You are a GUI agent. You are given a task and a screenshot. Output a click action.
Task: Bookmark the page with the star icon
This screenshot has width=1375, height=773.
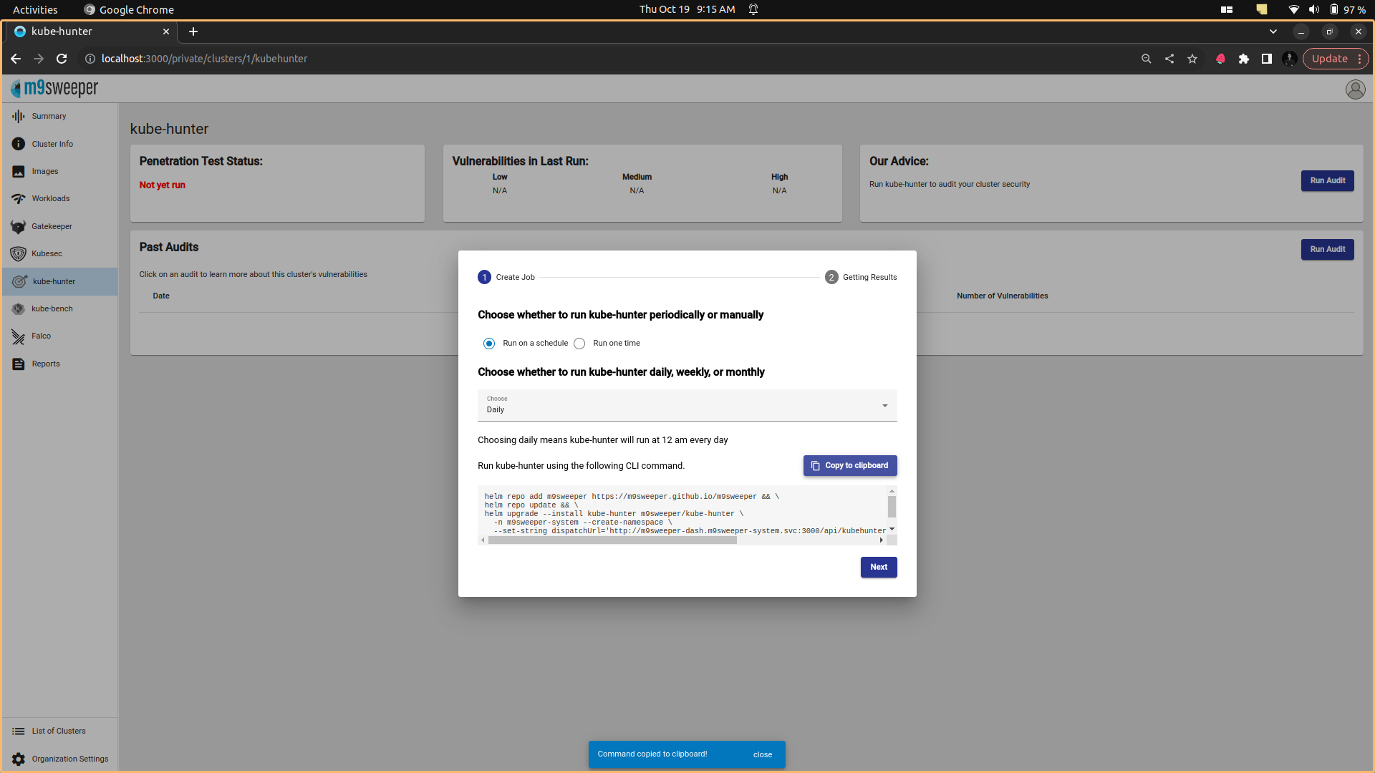tap(1192, 59)
